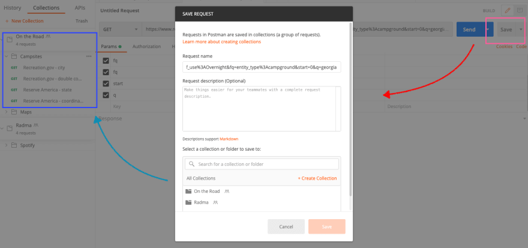Open the GET method dropdown

click(x=120, y=29)
